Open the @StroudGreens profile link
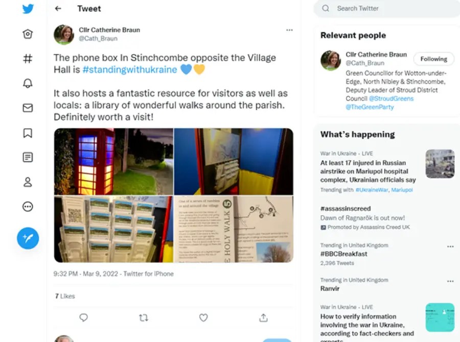The width and height of the screenshot is (460, 342). coord(391,99)
